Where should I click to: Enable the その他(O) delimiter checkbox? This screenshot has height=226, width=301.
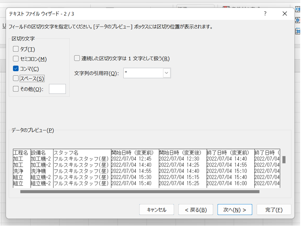pyautogui.click(x=16, y=89)
